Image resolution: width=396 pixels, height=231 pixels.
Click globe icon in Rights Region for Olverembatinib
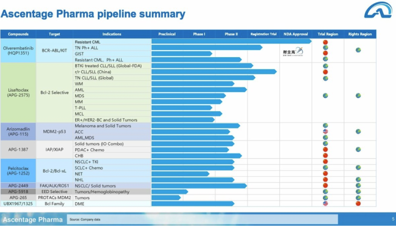[358, 50]
